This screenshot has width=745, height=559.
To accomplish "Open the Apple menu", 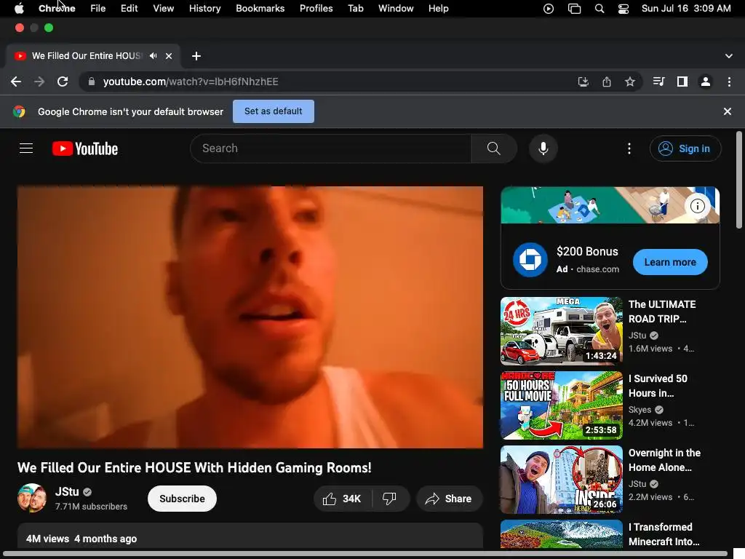I will click(19, 8).
